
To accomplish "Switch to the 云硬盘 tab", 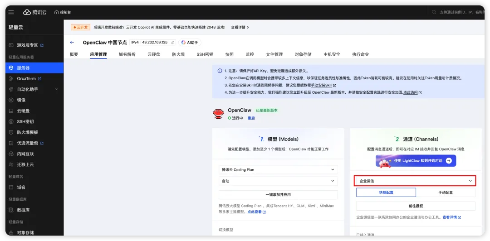I will coord(154,54).
